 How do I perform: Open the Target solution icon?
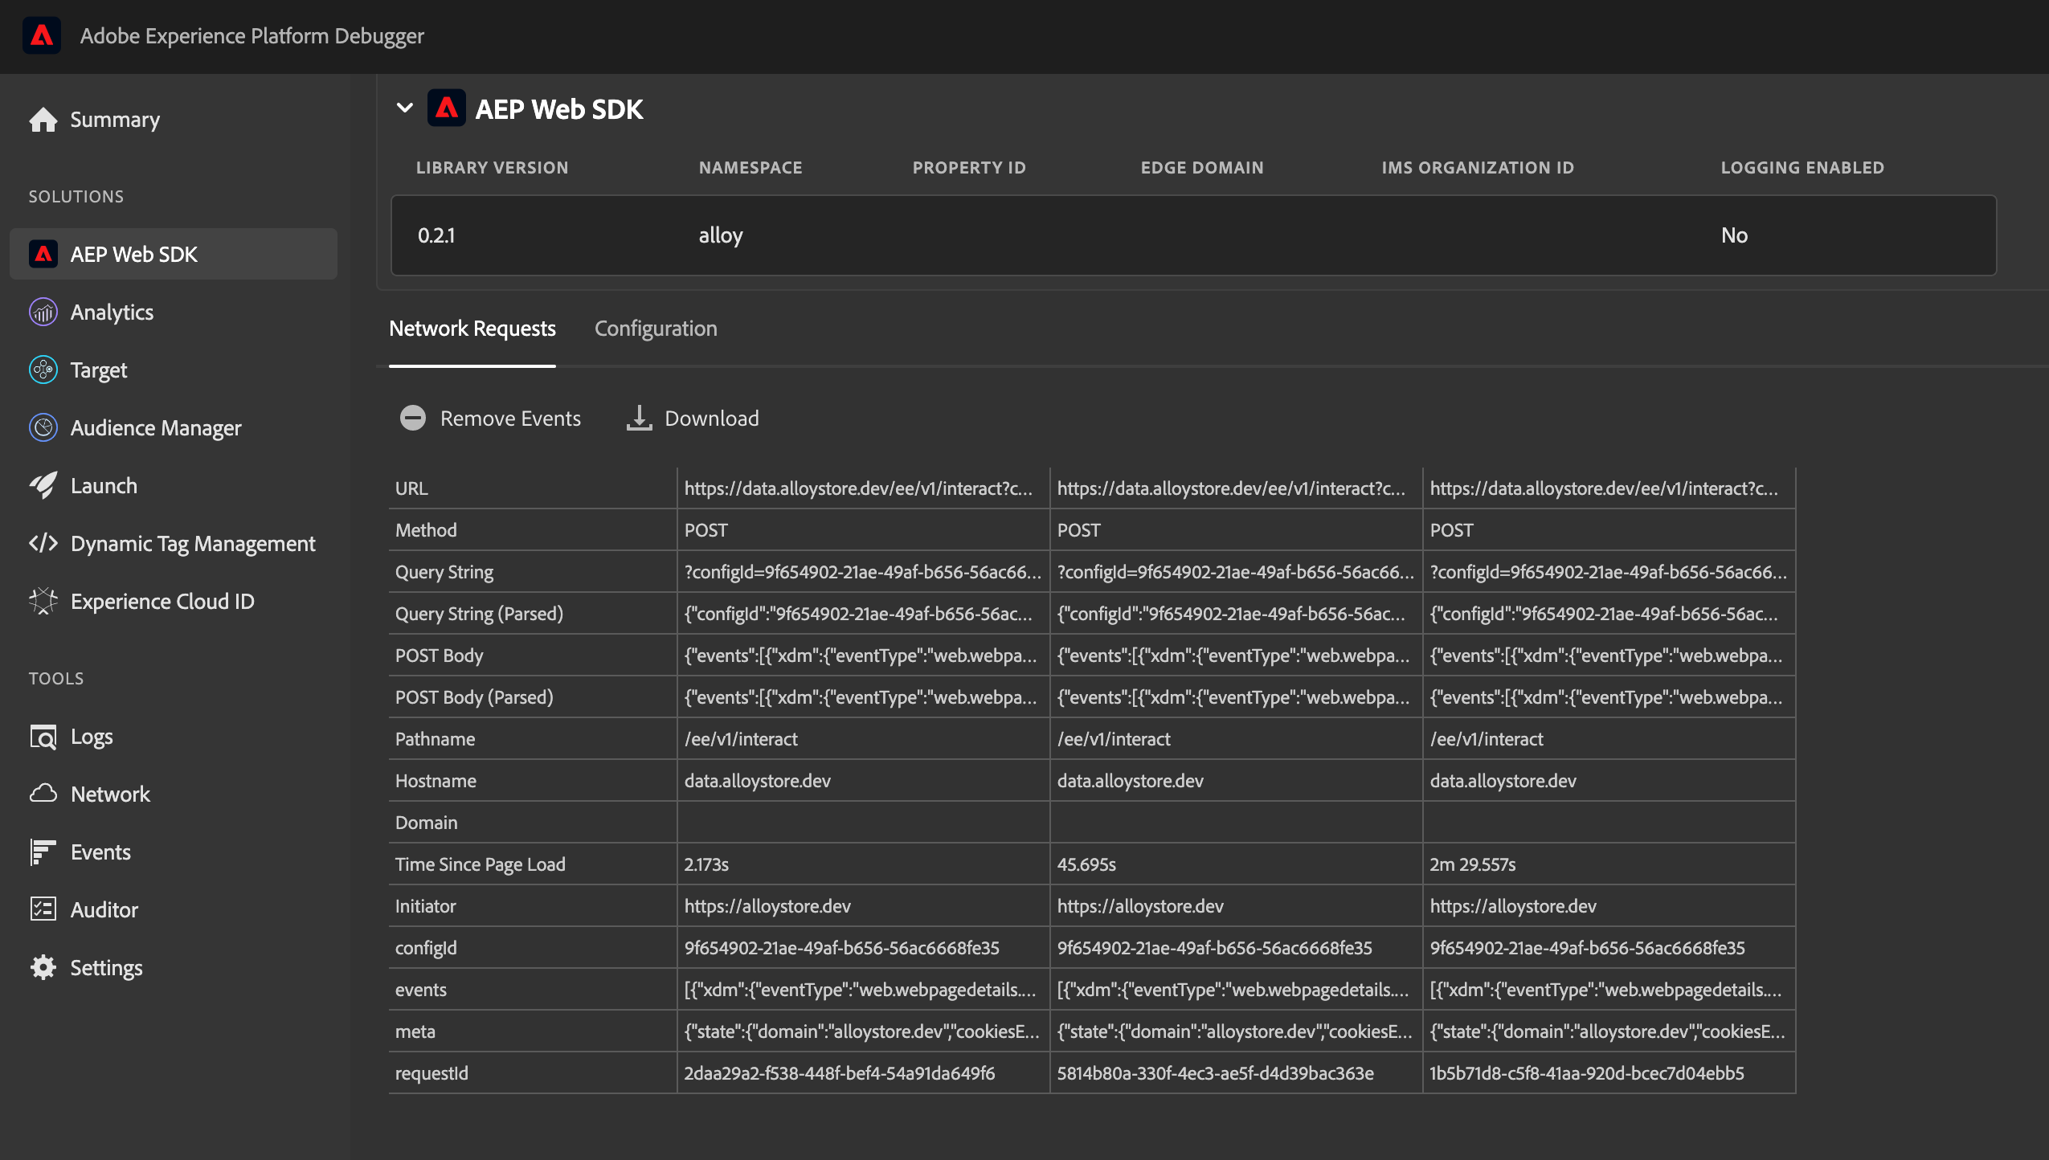(43, 370)
